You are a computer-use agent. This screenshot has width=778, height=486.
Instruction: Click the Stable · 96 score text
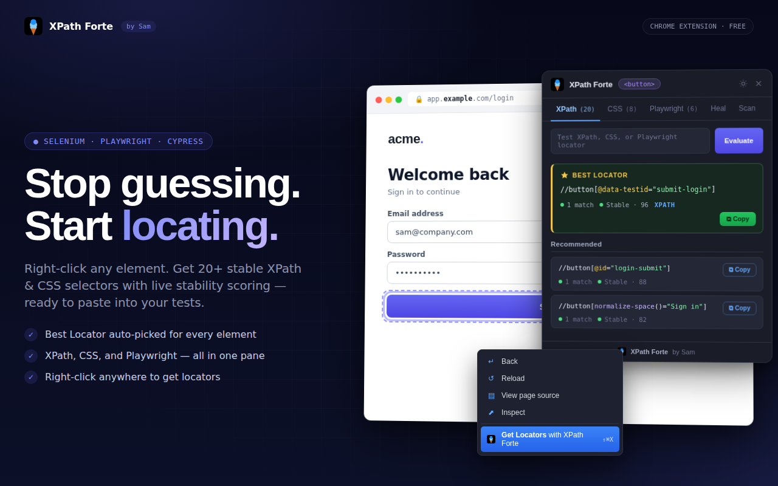627,205
